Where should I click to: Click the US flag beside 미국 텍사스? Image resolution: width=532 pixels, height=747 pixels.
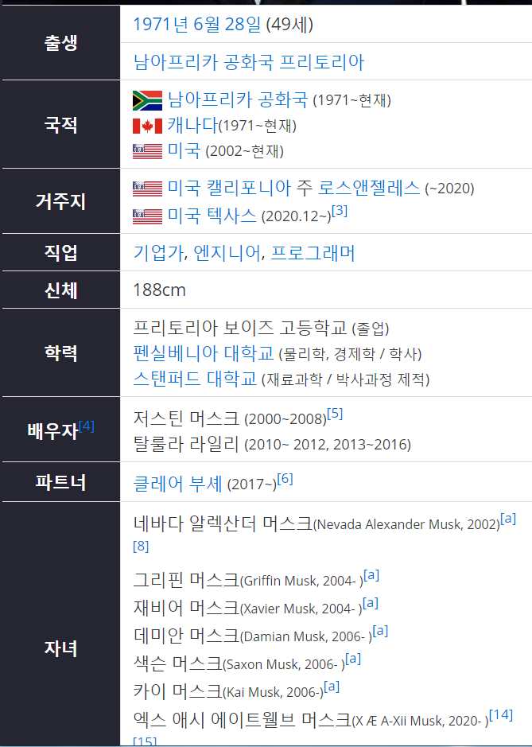coord(147,216)
